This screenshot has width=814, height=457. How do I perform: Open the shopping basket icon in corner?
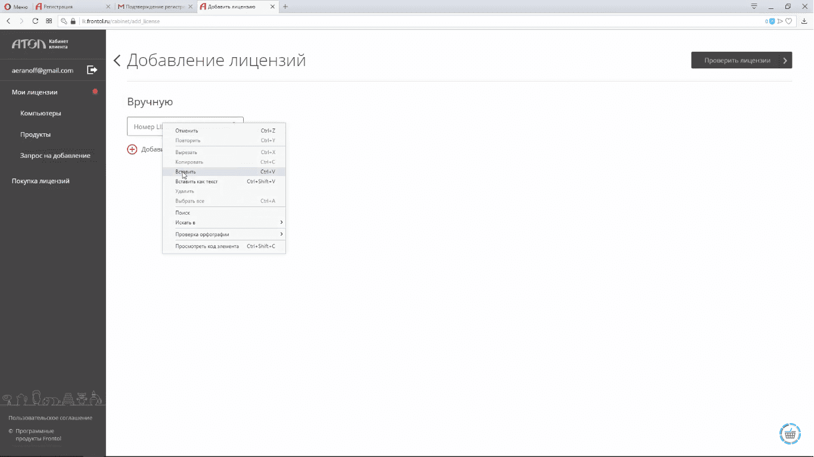(x=790, y=434)
